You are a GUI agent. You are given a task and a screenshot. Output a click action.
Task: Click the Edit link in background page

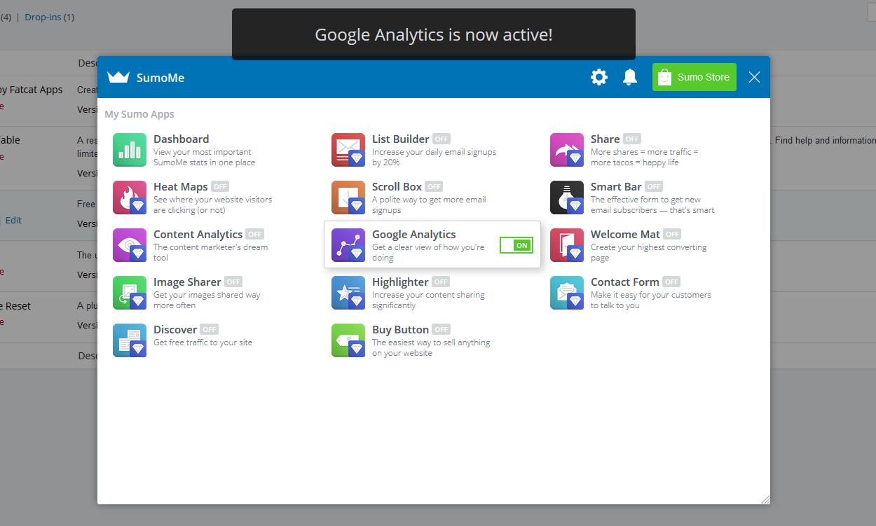tap(13, 220)
